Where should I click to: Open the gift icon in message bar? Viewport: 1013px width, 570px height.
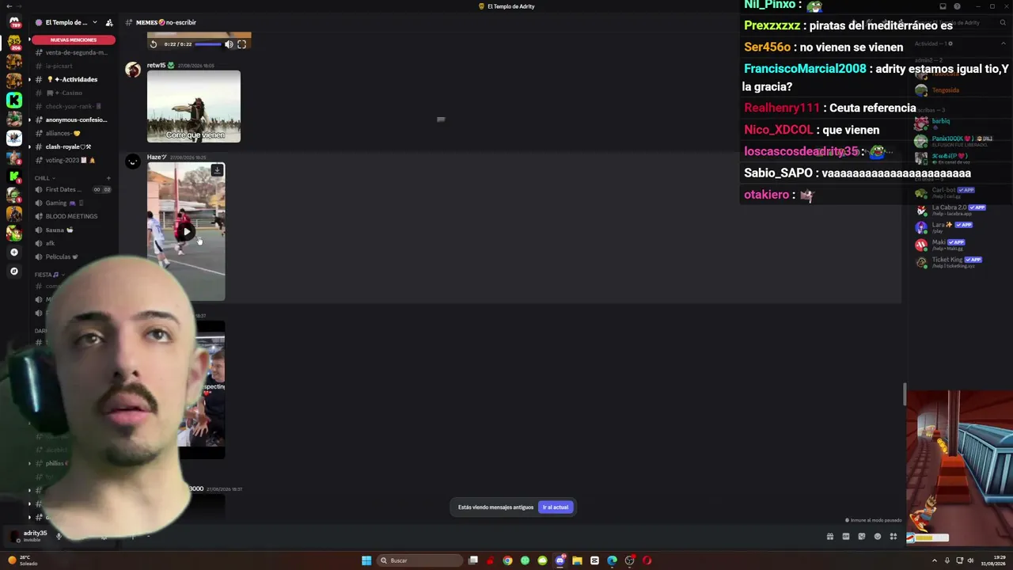coord(830,537)
